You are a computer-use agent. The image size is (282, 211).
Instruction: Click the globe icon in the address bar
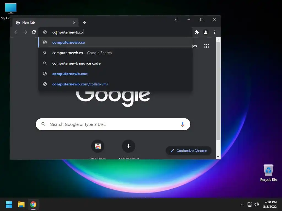tap(45, 32)
